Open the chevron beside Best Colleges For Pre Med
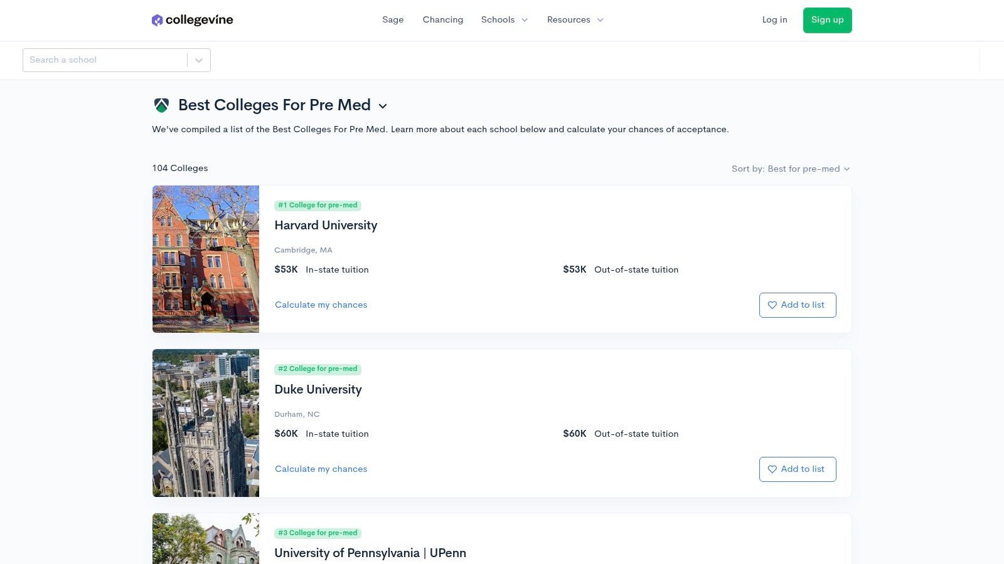The image size is (1004, 564). pyautogui.click(x=383, y=107)
